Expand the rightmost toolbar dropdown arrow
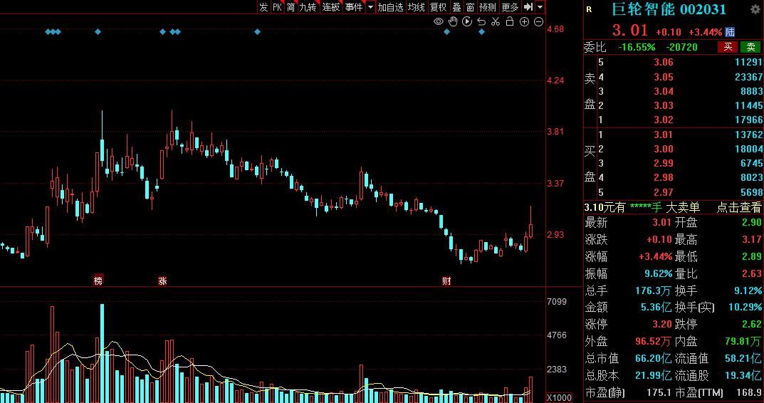 tap(540, 7)
